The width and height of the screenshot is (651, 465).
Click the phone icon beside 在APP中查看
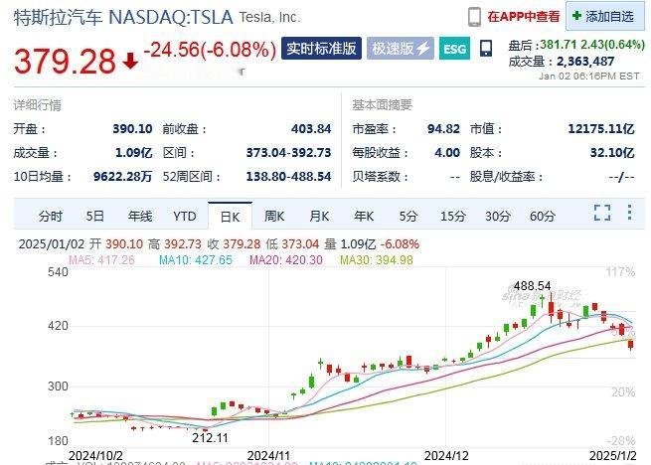click(474, 17)
